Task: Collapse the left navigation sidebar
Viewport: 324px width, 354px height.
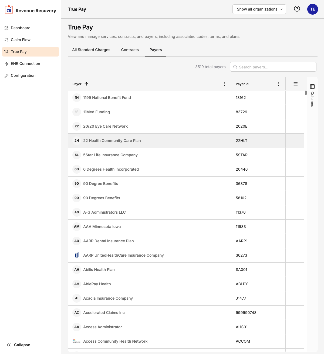Action: [18, 345]
